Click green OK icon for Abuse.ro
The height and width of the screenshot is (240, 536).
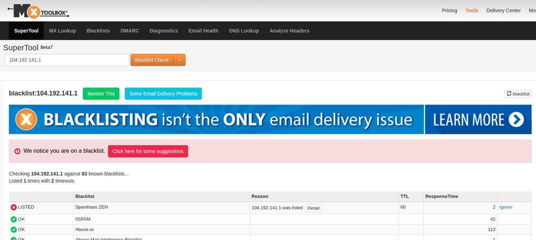tap(13, 230)
